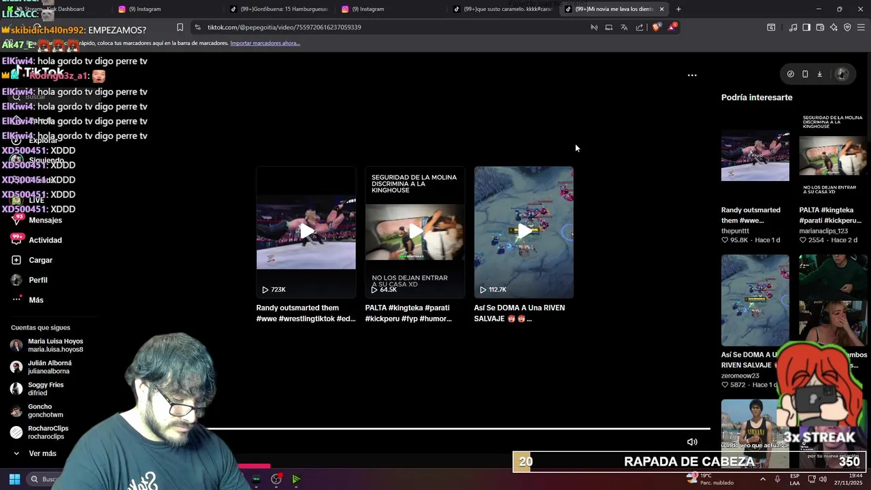Open the Brave VPN shield icon
Screen dimensions: 871x490
[x=847, y=27]
